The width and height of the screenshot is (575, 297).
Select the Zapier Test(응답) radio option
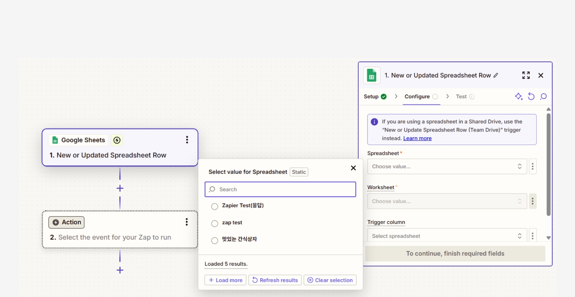(x=215, y=207)
